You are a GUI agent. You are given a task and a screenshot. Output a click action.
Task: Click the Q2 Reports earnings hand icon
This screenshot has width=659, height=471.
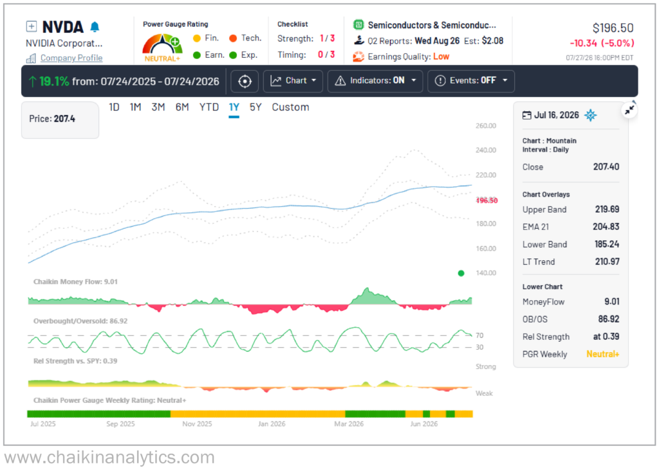coord(358,40)
